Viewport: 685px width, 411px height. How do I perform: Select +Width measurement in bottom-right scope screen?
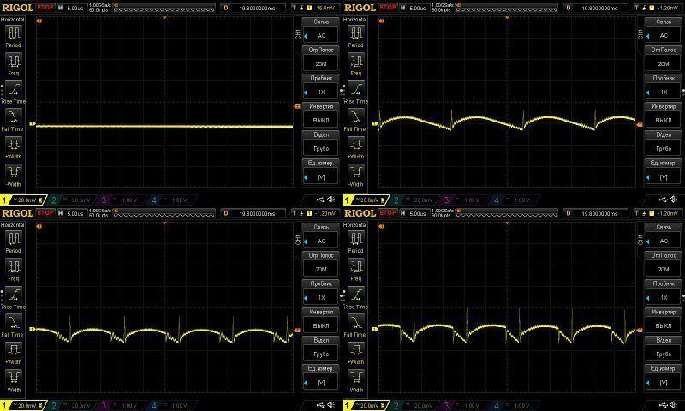[x=356, y=354]
